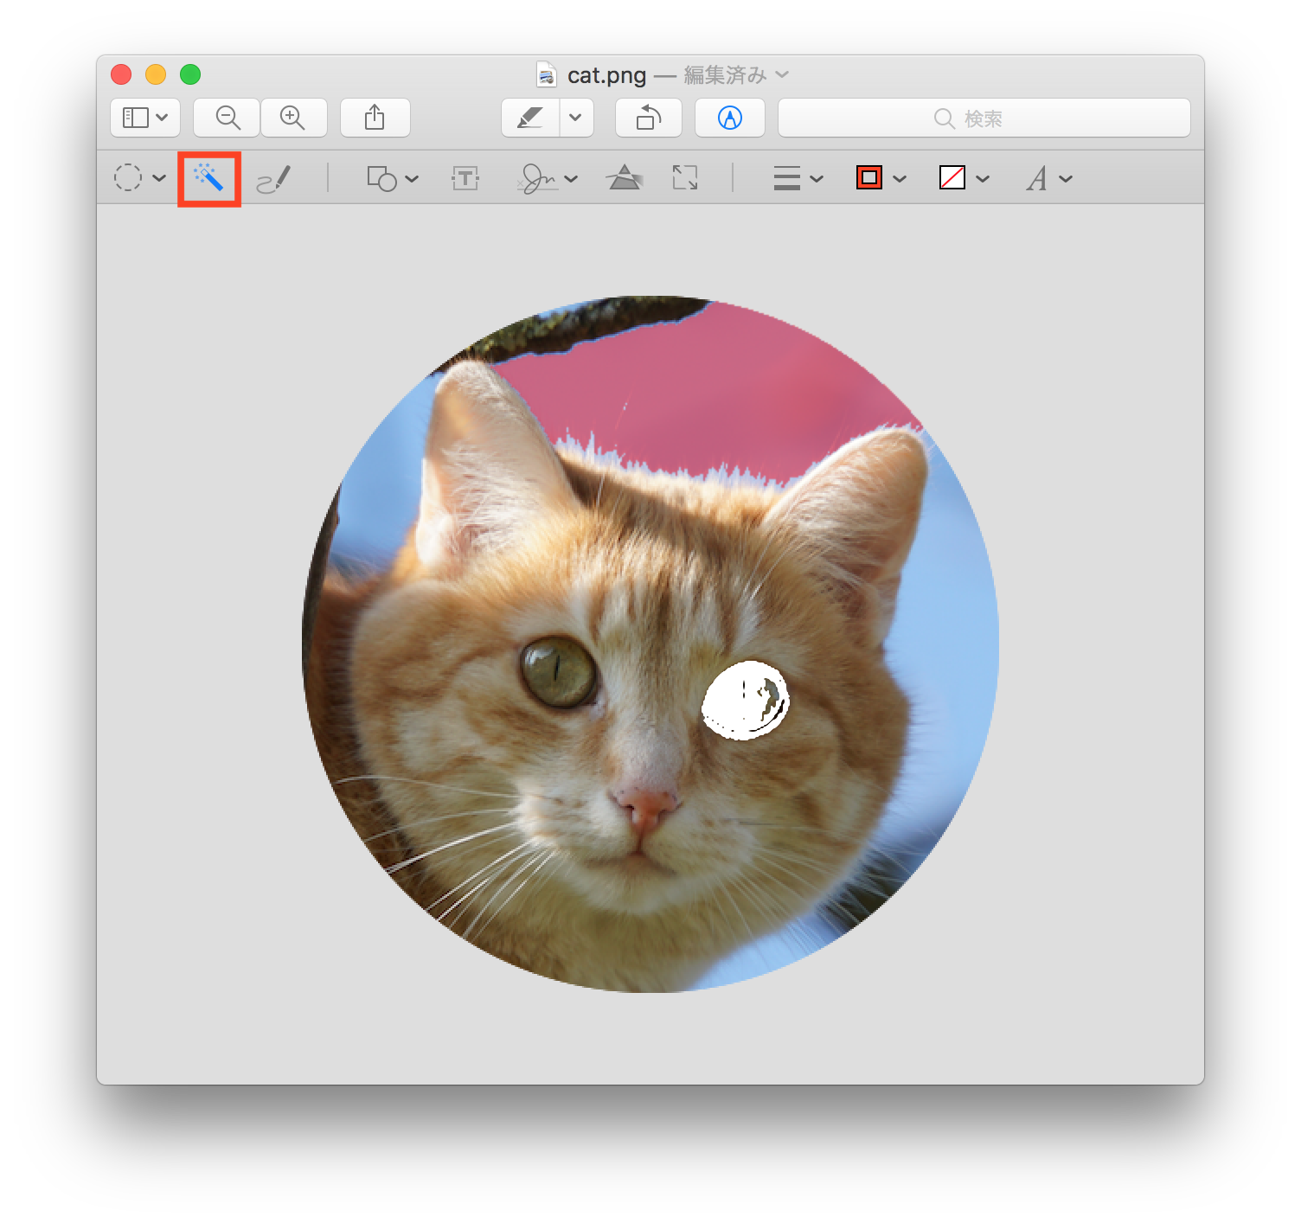
Task: Click the green full screen window button
Action: (x=190, y=74)
